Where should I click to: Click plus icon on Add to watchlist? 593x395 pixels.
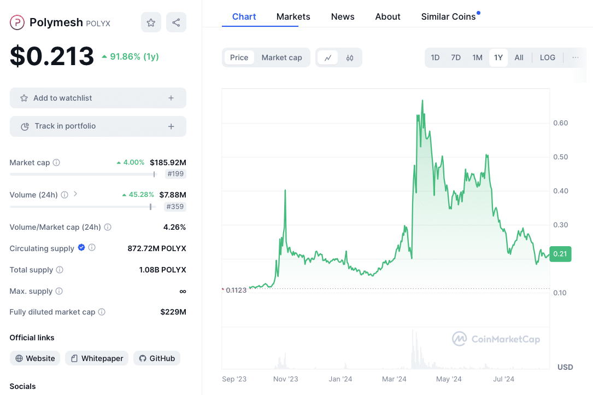click(x=171, y=98)
